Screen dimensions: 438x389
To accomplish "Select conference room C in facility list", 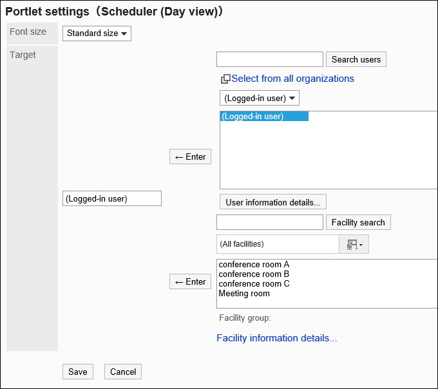I will coord(254,284).
